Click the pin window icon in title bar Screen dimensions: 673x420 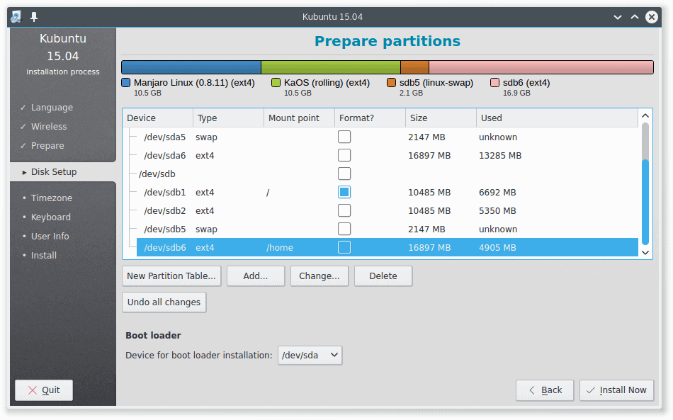point(34,17)
